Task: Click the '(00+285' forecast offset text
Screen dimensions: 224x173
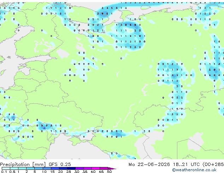Action: click(x=213, y=165)
